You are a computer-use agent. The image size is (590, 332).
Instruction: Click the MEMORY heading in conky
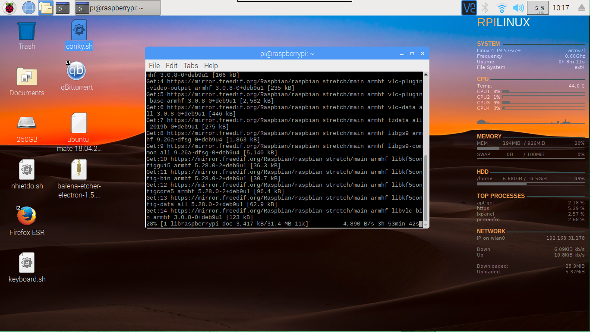[x=489, y=136]
